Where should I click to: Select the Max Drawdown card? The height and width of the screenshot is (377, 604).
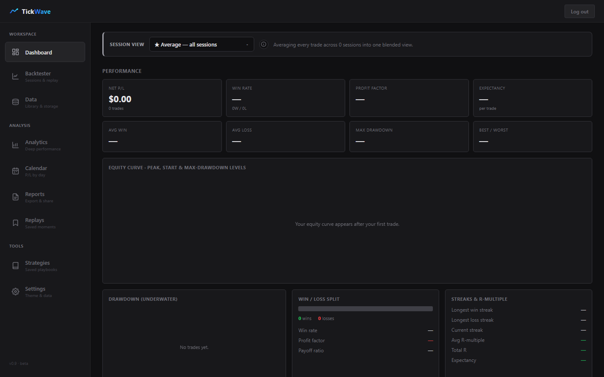pos(409,137)
